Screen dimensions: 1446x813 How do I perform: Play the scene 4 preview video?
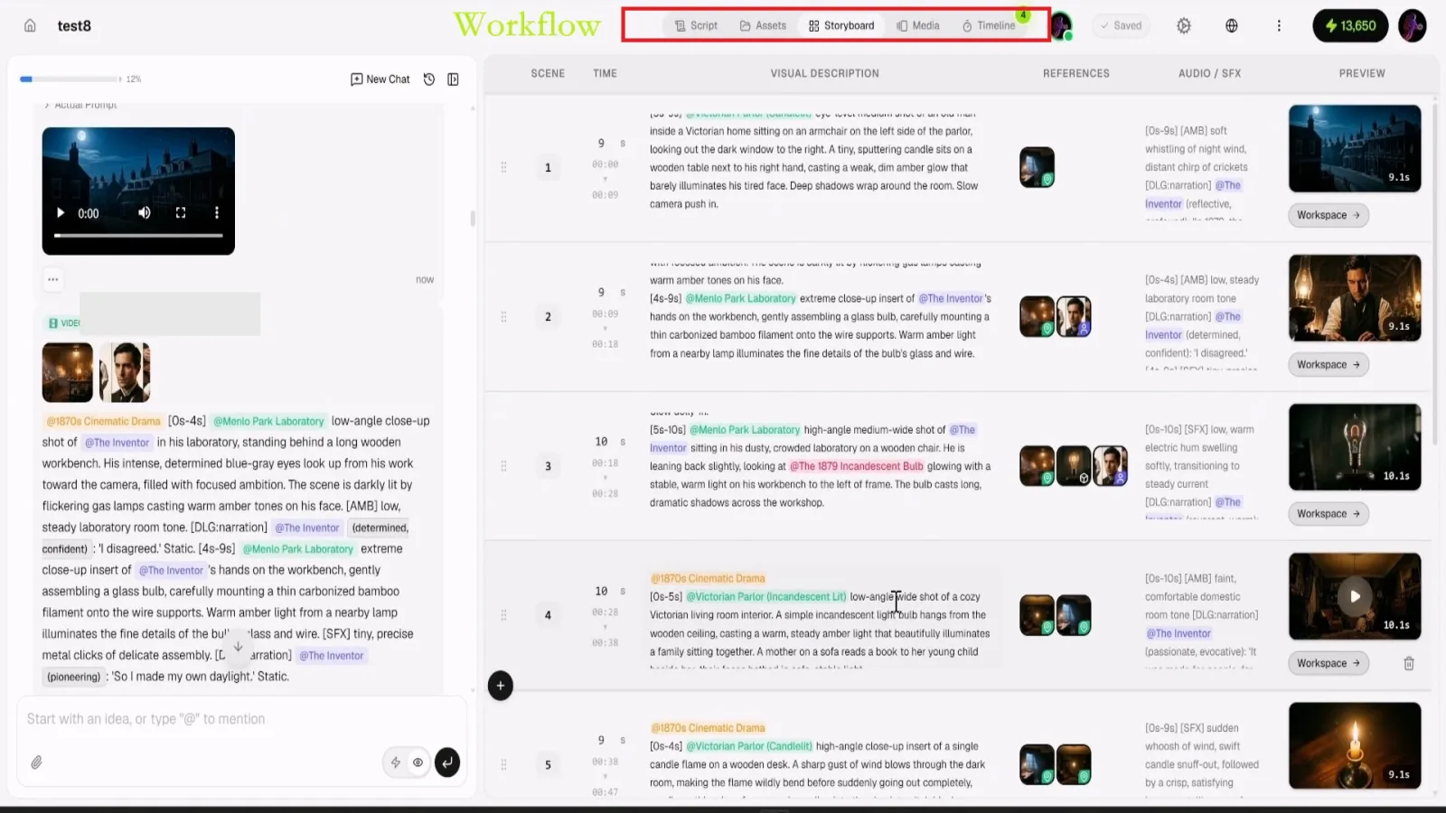[1355, 596]
